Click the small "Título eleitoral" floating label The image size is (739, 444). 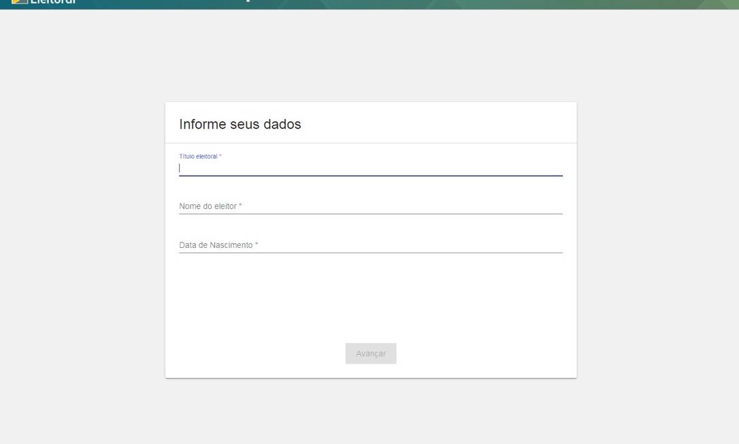[198, 157]
